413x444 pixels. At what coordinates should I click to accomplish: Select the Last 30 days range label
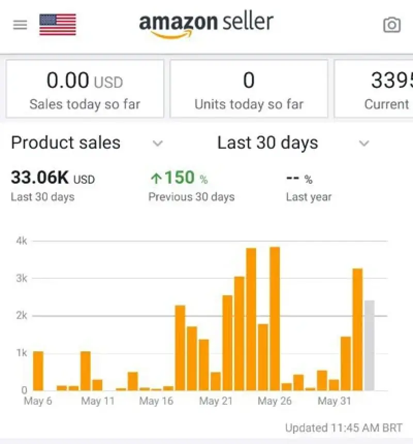coord(267,143)
